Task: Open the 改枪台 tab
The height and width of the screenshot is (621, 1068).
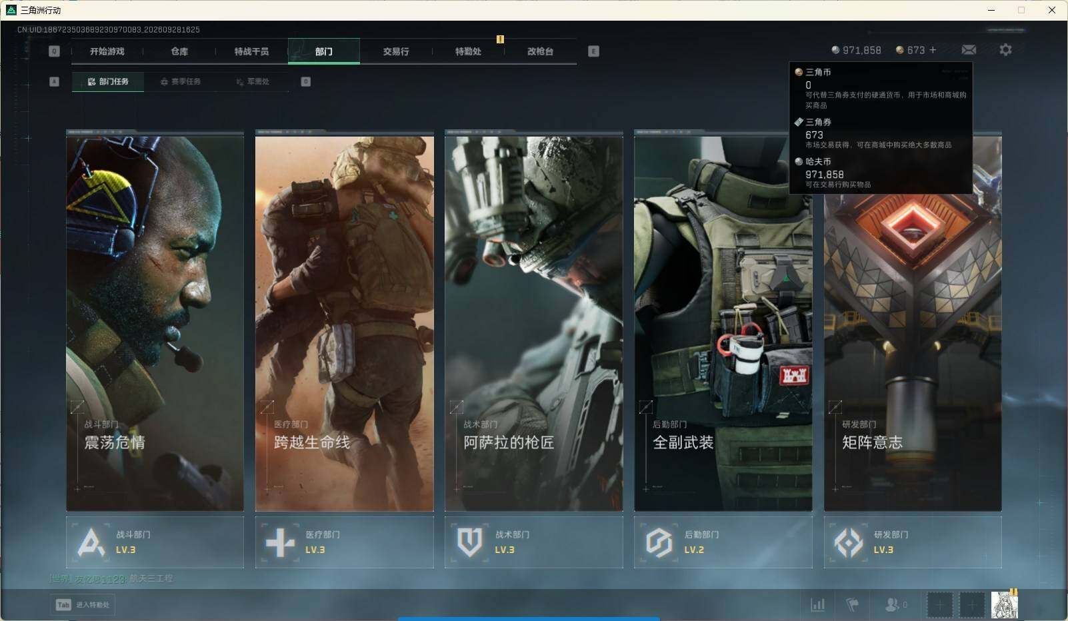Action: point(540,51)
